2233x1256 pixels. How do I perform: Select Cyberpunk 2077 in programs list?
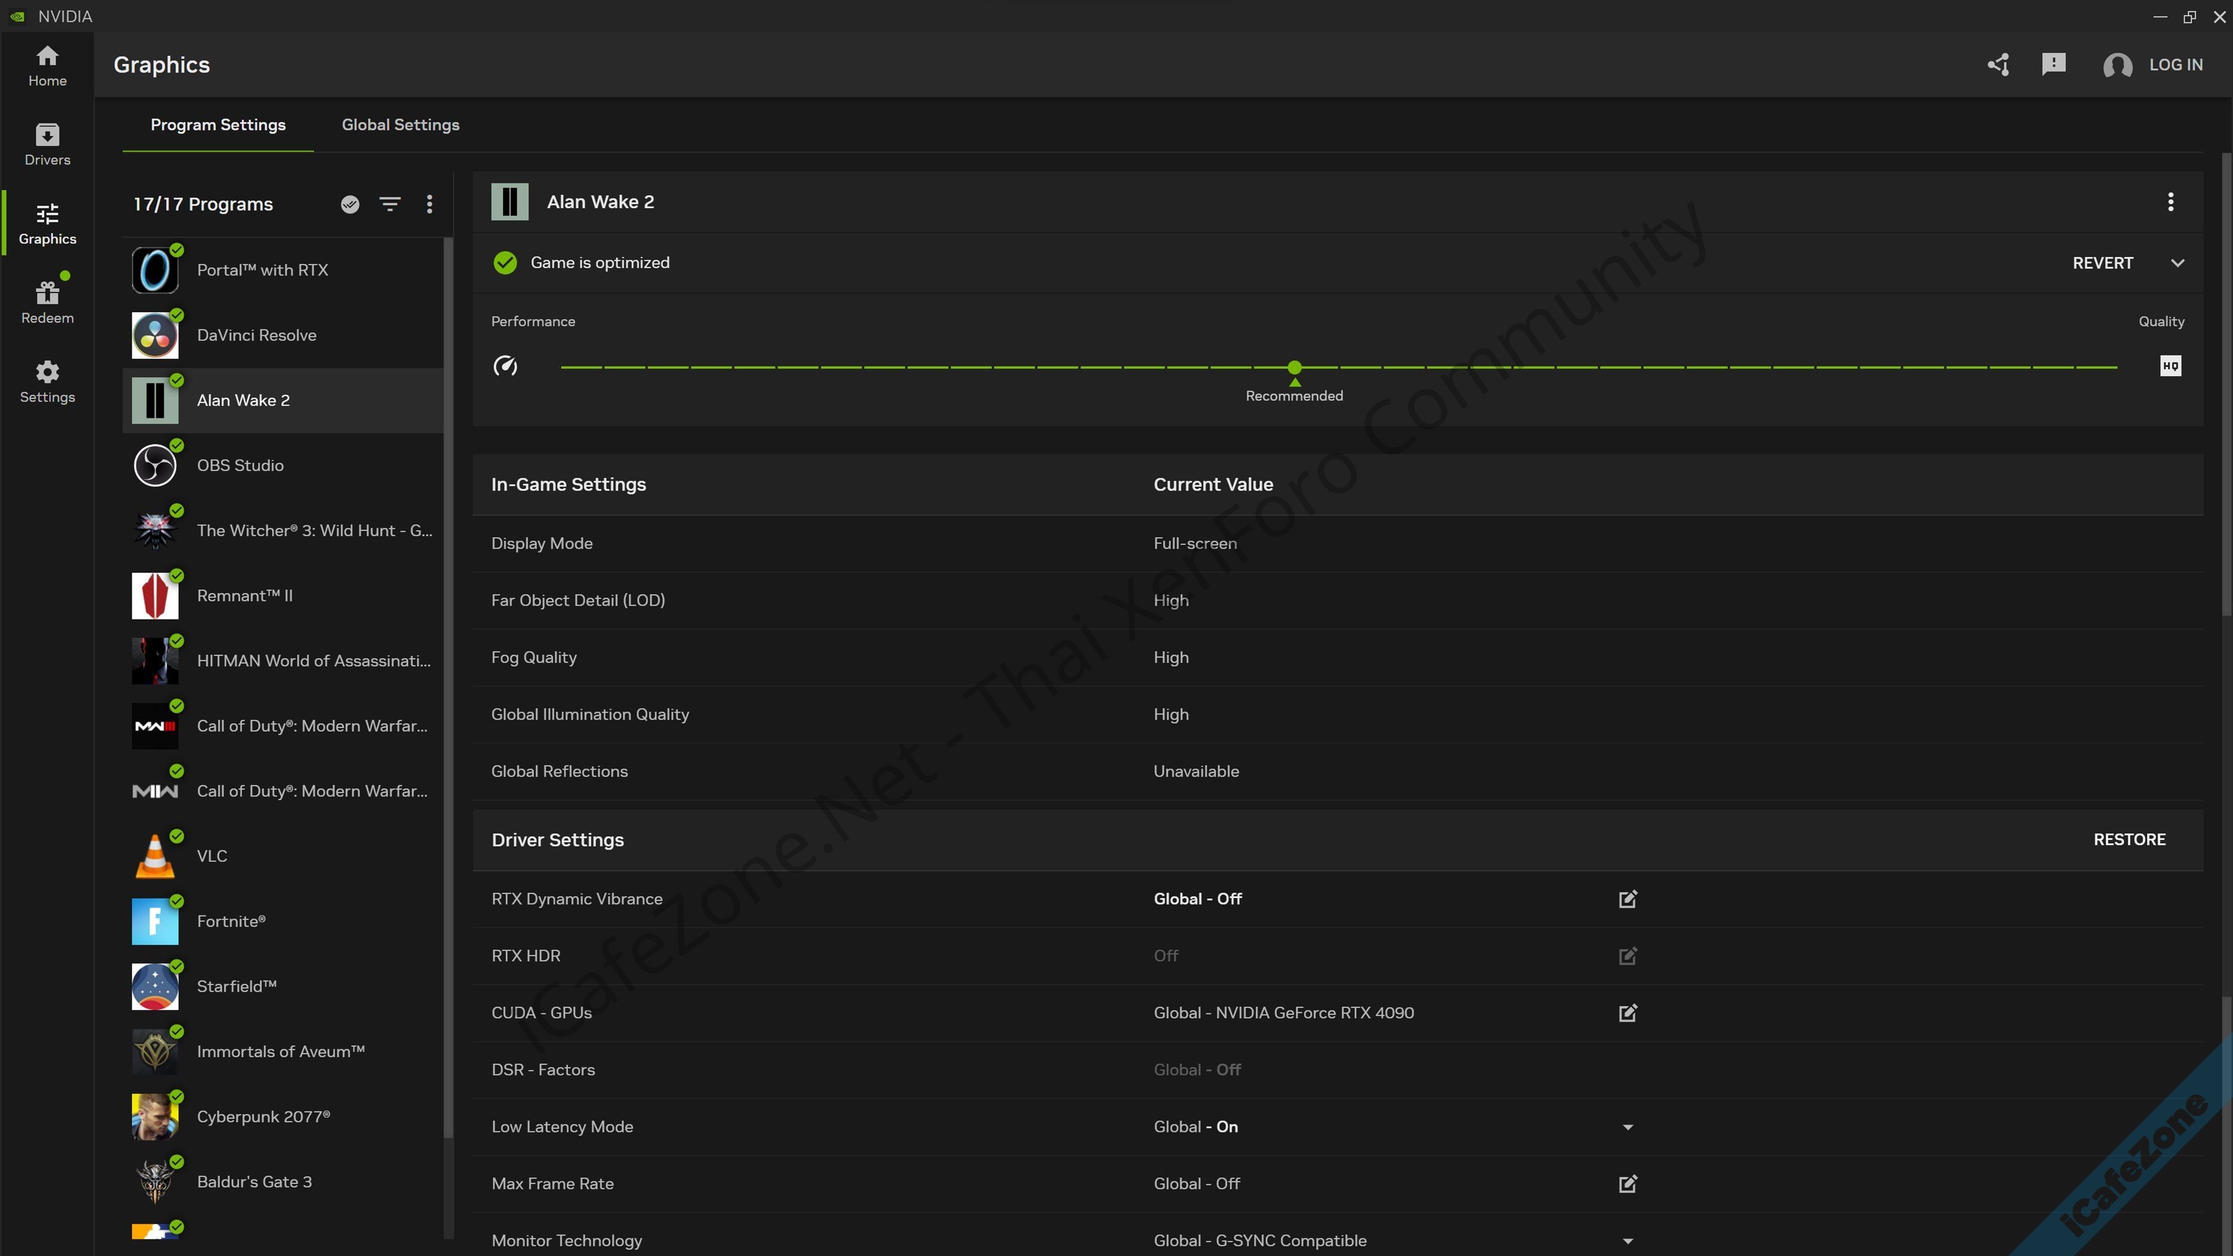[263, 1117]
